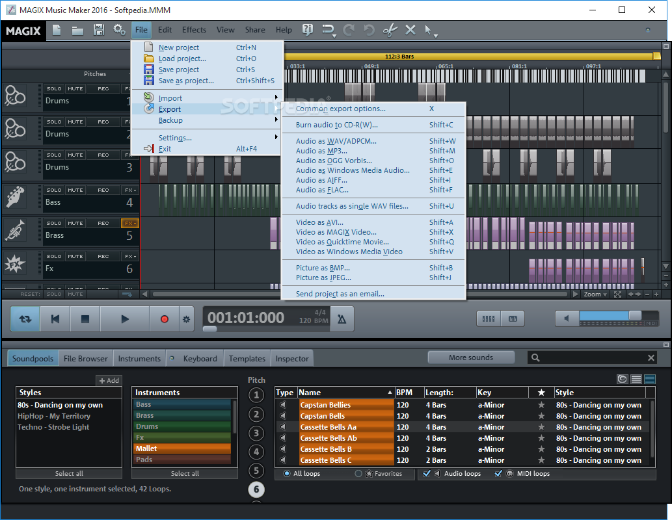Click Select all under Styles list

click(x=69, y=473)
